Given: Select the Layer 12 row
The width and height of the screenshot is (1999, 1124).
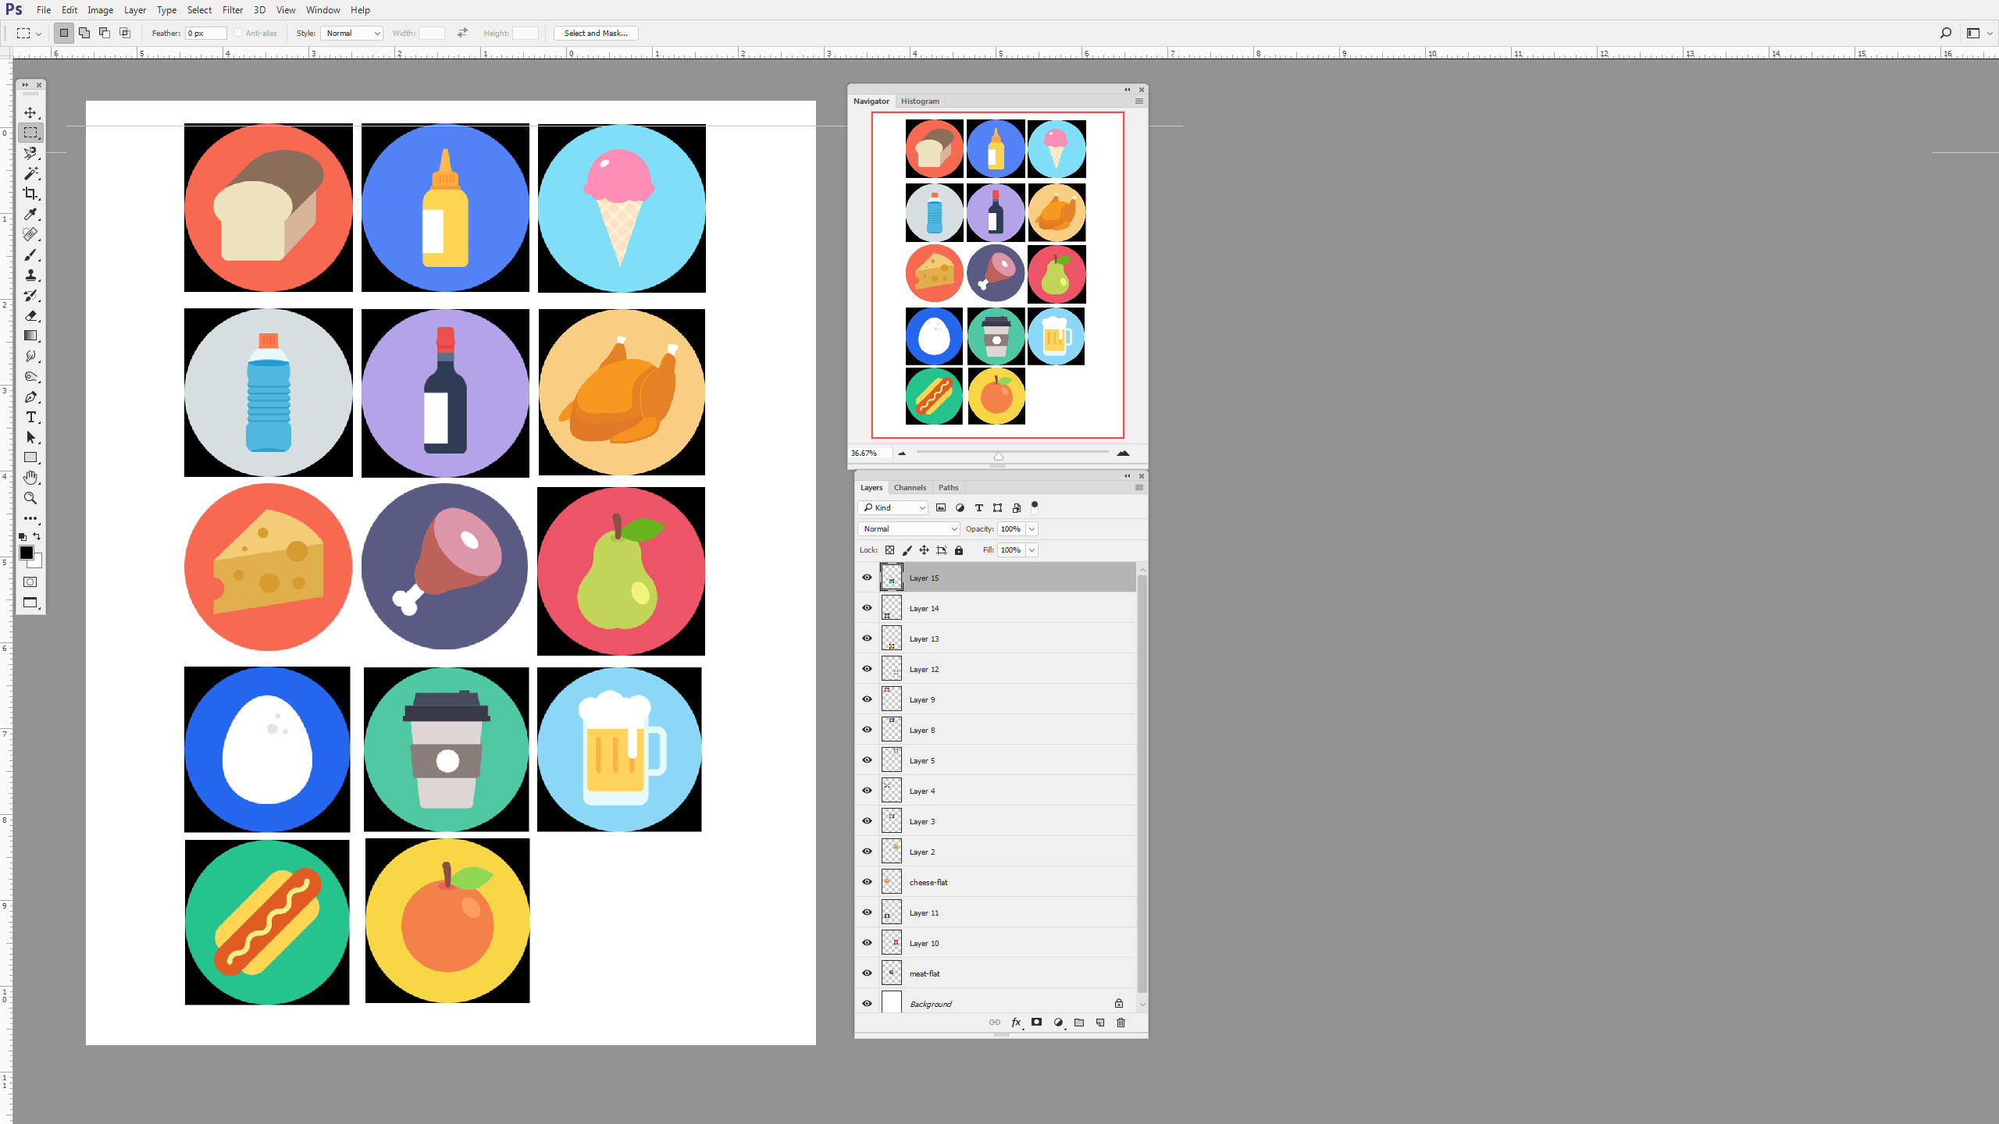Looking at the screenshot, I should click(997, 669).
